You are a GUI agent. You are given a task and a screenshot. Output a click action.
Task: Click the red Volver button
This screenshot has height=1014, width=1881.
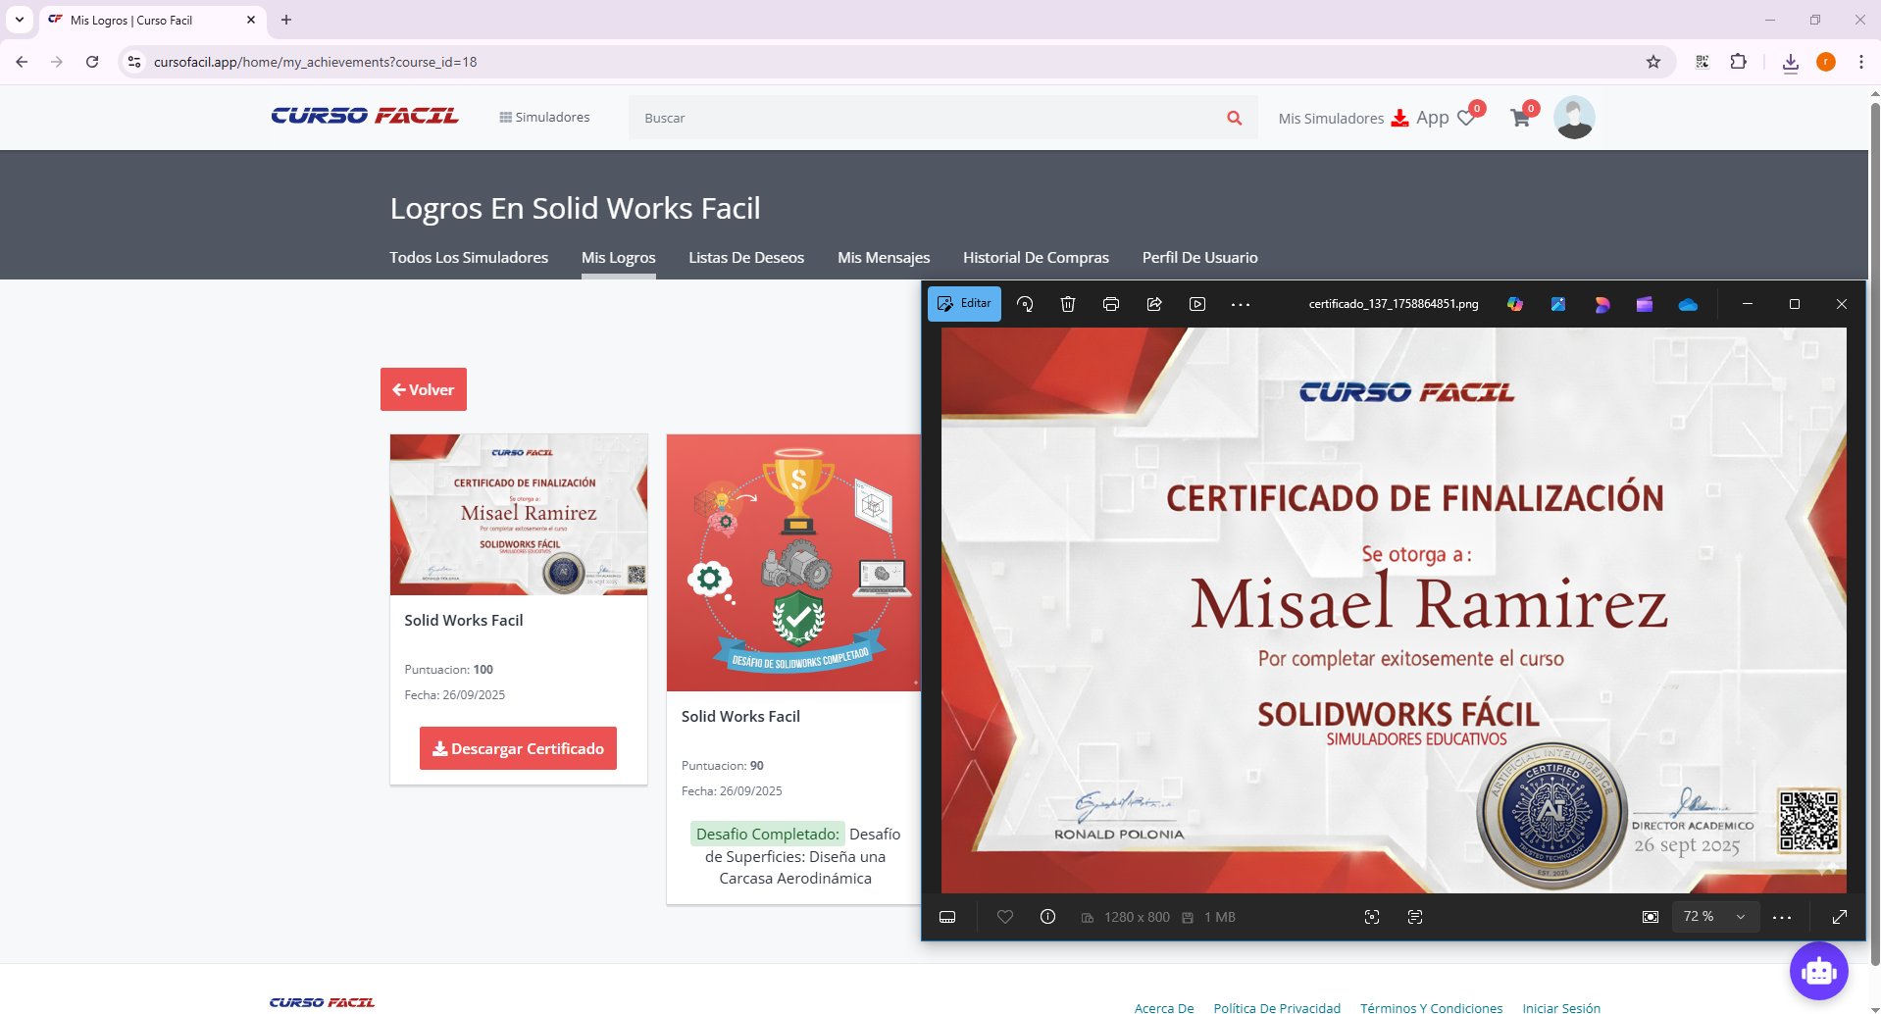click(424, 389)
